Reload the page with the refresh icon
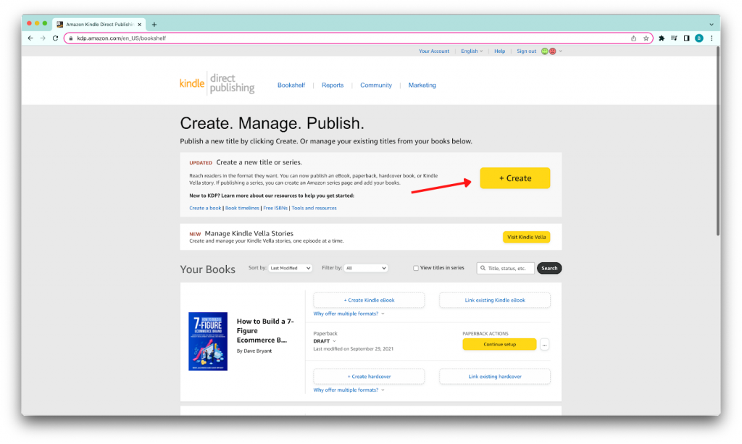The image size is (742, 444). click(55, 38)
